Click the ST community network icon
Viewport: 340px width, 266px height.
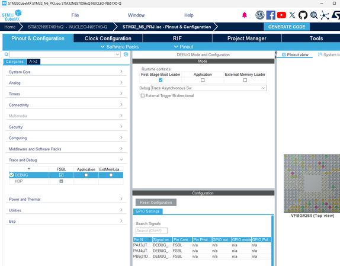pyautogui.click(x=325, y=15)
